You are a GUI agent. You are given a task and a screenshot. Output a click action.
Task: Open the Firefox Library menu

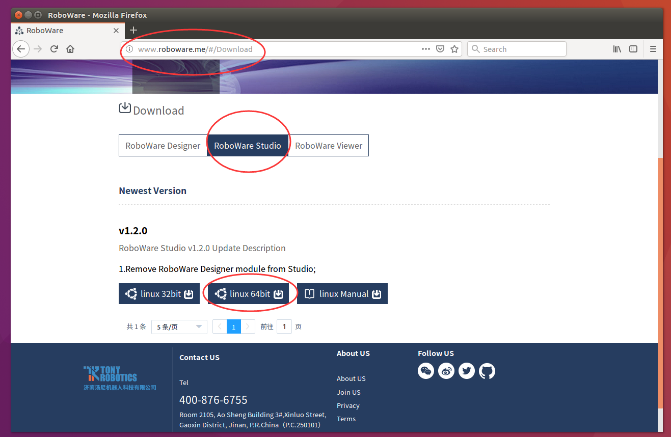click(x=617, y=49)
